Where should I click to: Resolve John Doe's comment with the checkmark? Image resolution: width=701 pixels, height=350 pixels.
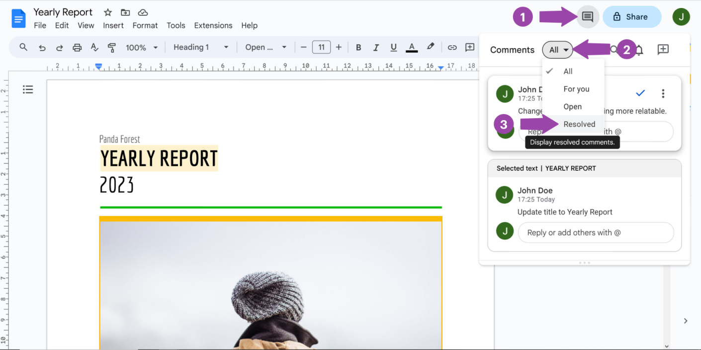pyautogui.click(x=640, y=93)
